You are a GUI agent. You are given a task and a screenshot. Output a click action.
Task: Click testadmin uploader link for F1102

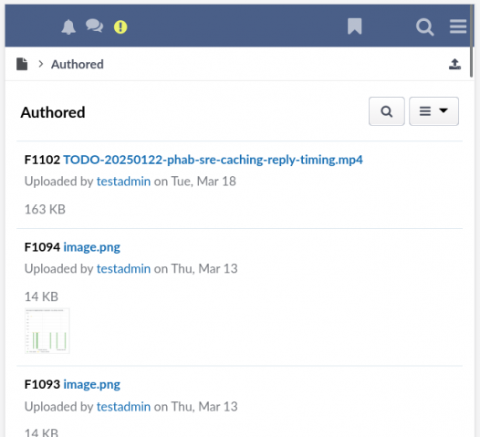[x=124, y=182]
